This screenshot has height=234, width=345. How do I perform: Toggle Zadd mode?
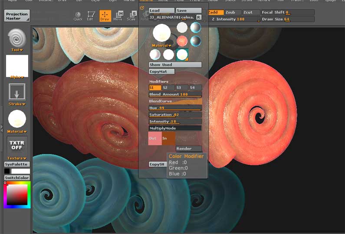click(216, 12)
